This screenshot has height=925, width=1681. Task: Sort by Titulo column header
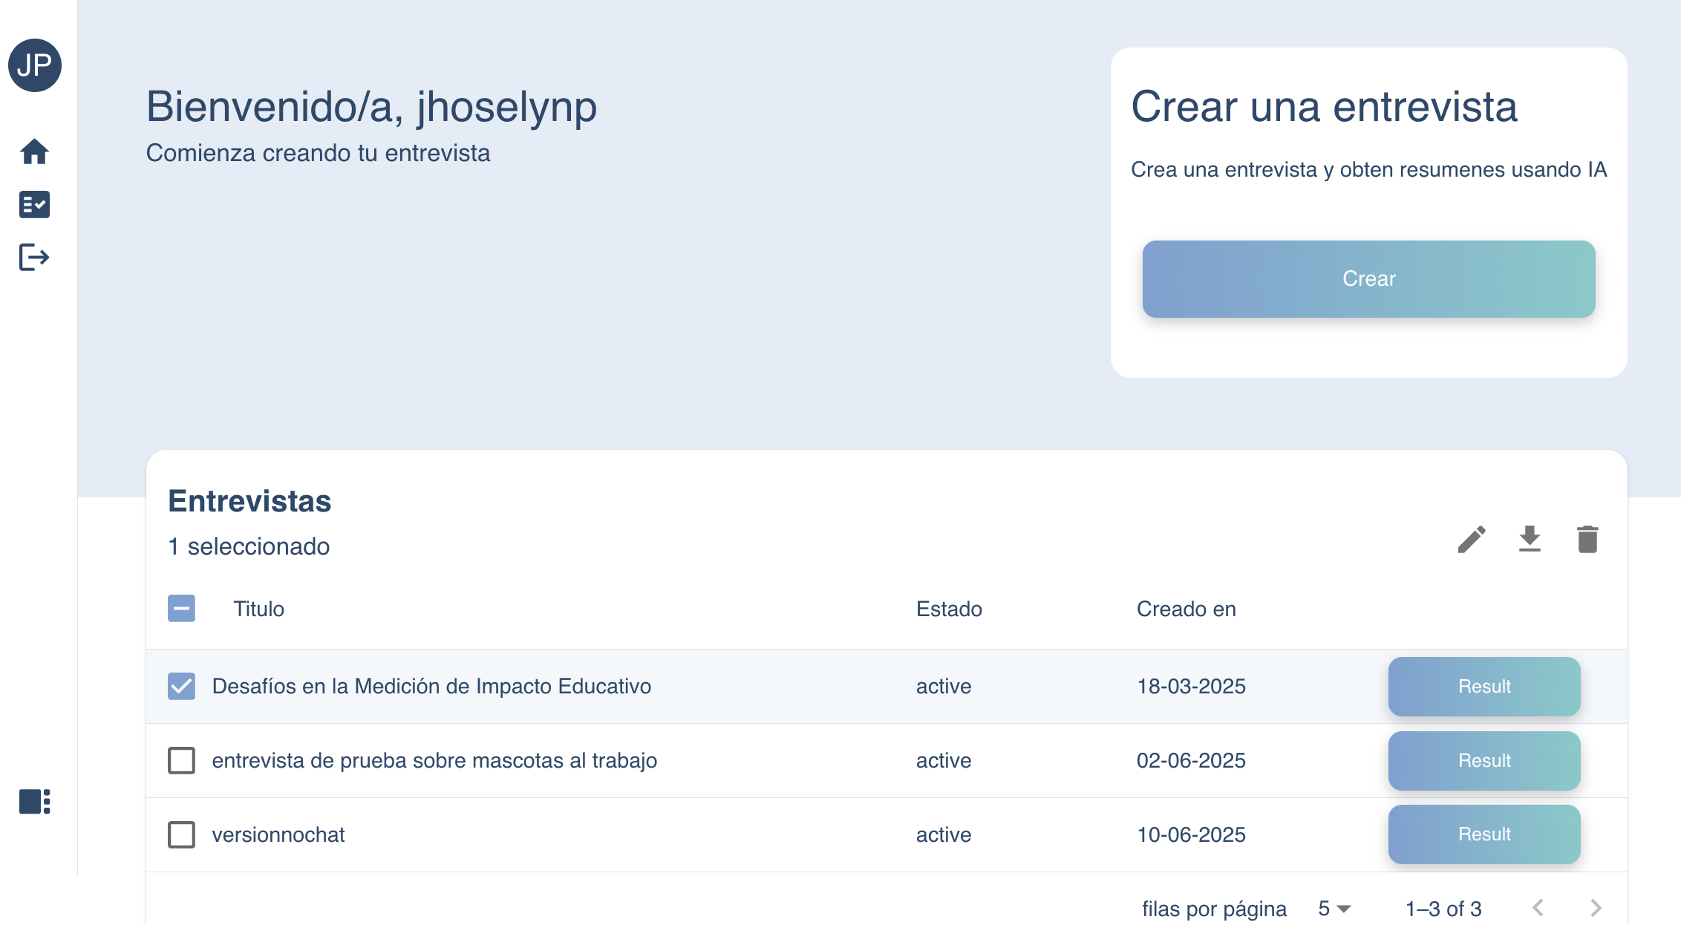click(258, 609)
